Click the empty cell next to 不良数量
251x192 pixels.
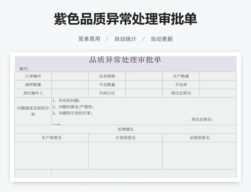(x=144, y=85)
